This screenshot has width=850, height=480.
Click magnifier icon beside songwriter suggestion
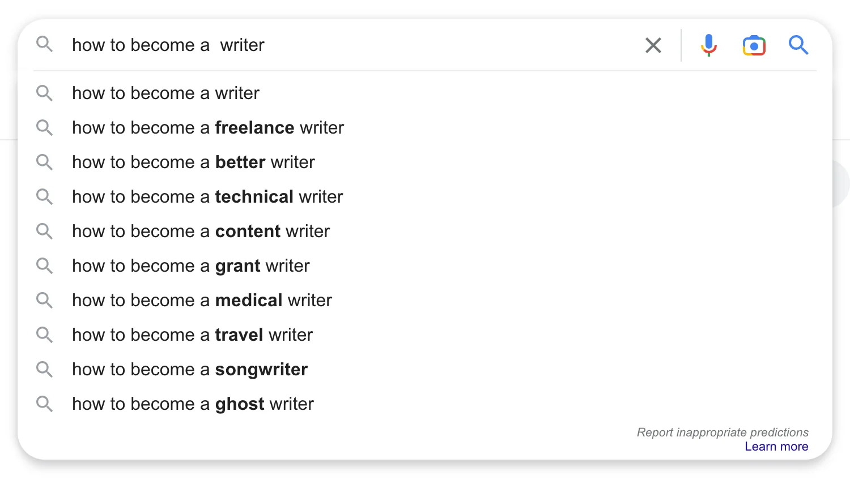(44, 370)
